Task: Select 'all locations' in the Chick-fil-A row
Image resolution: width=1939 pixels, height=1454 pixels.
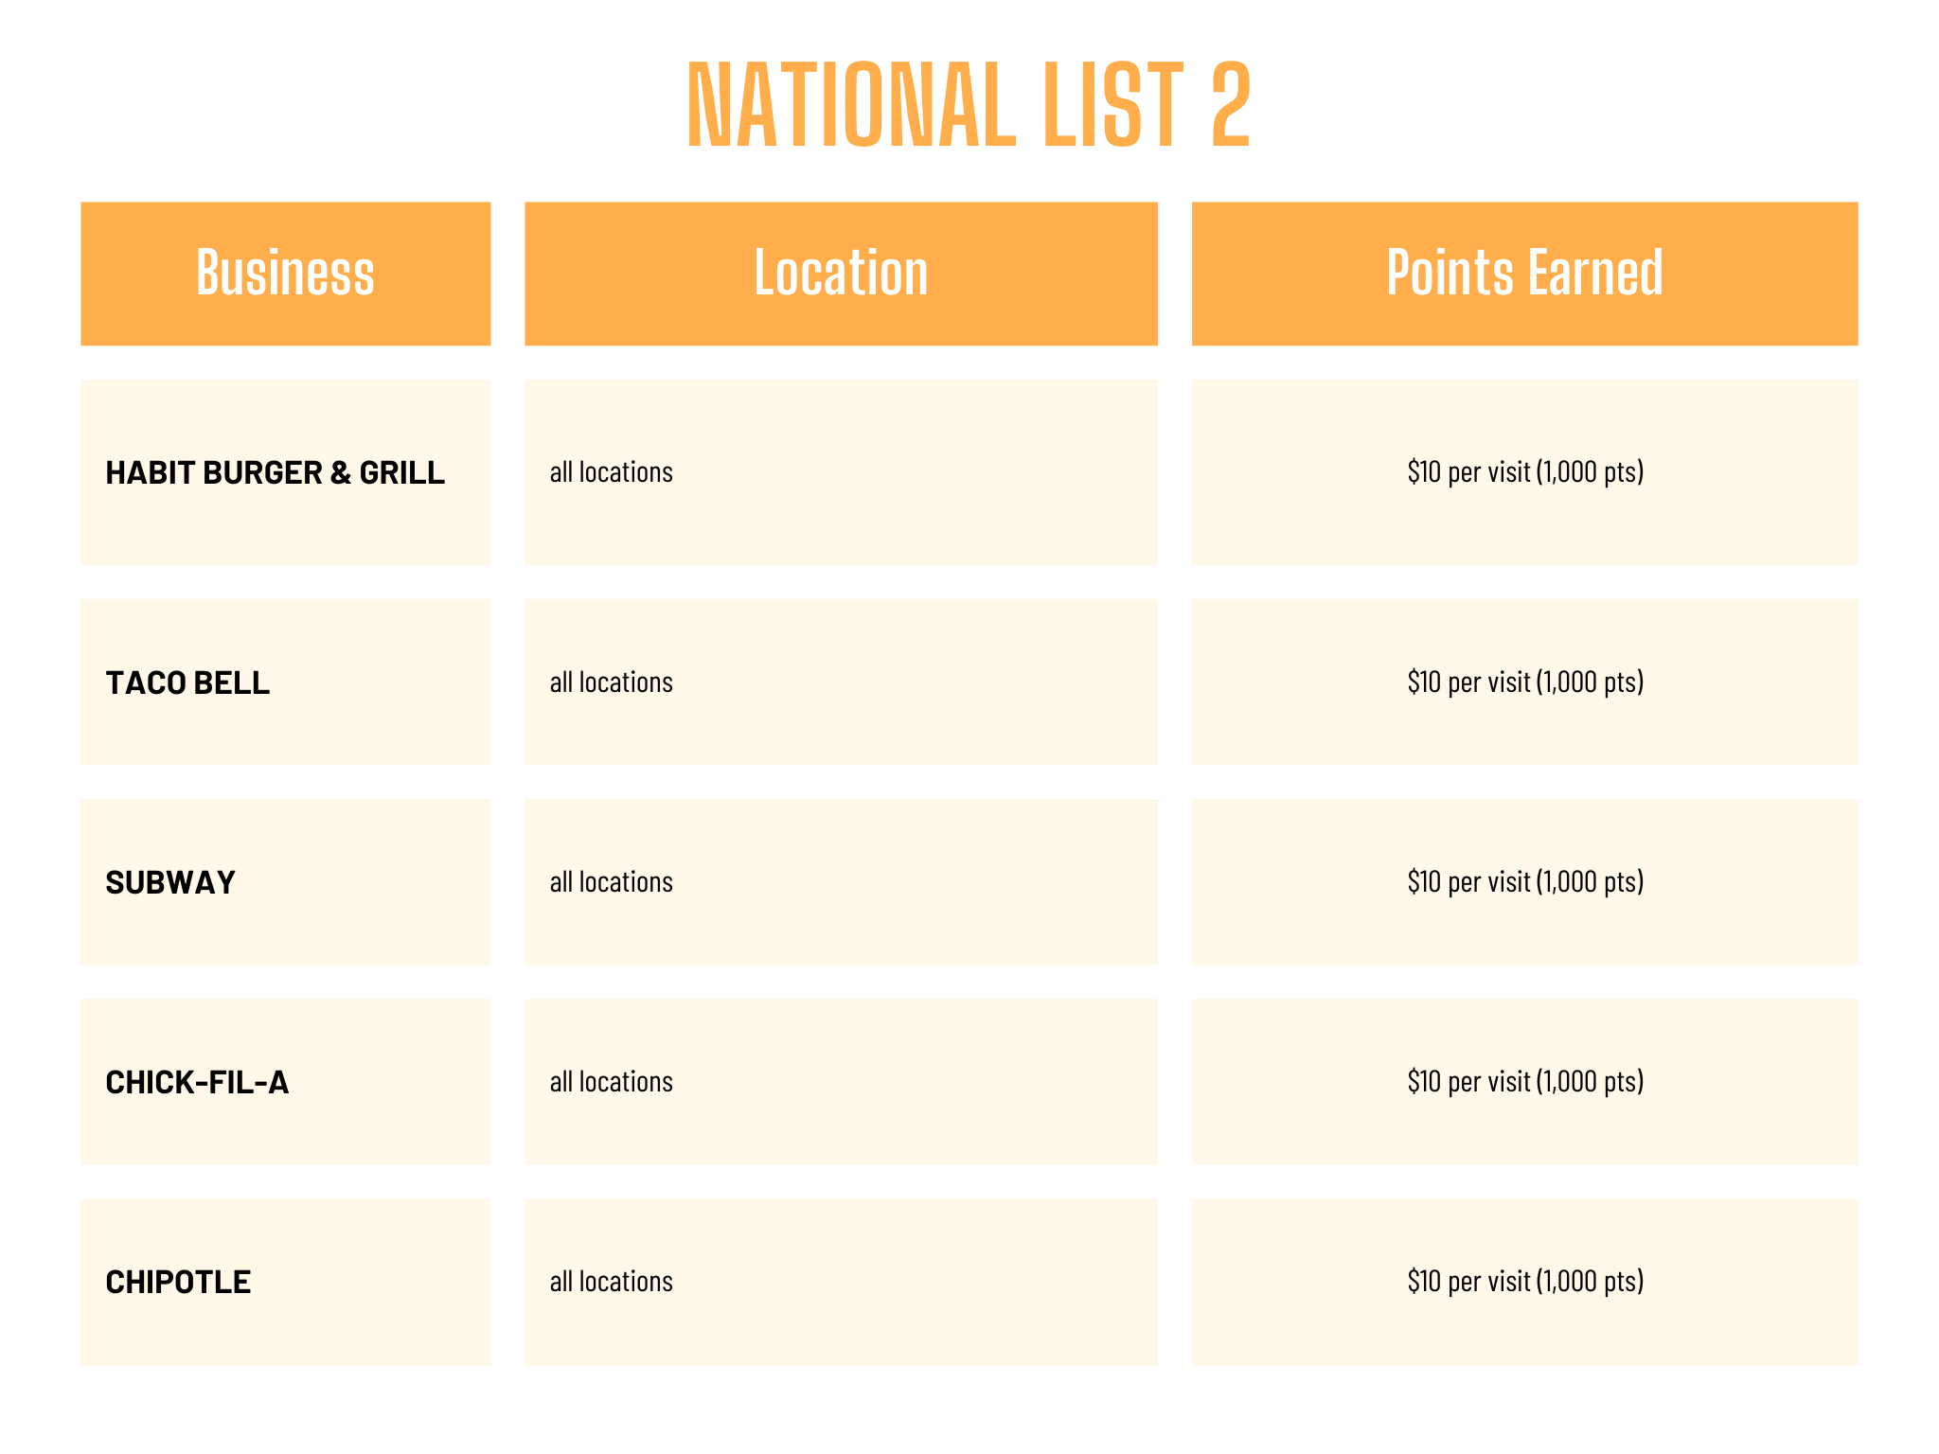Action: coord(611,1082)
